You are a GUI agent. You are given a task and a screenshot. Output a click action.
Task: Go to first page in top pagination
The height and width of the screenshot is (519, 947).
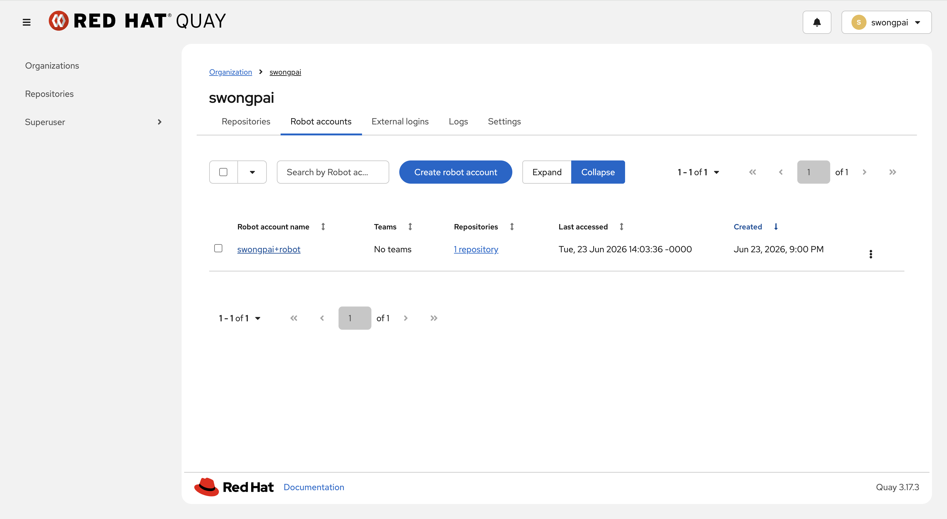[x=753, y=172]
